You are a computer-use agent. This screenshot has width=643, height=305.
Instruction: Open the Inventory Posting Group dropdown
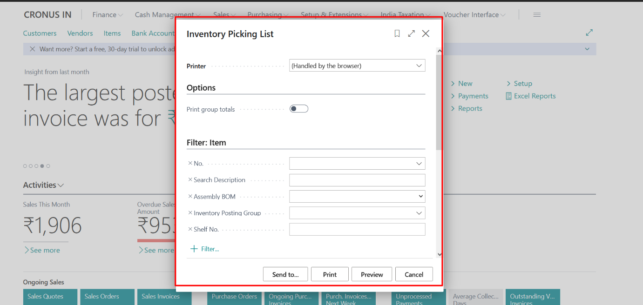[420, 212]
